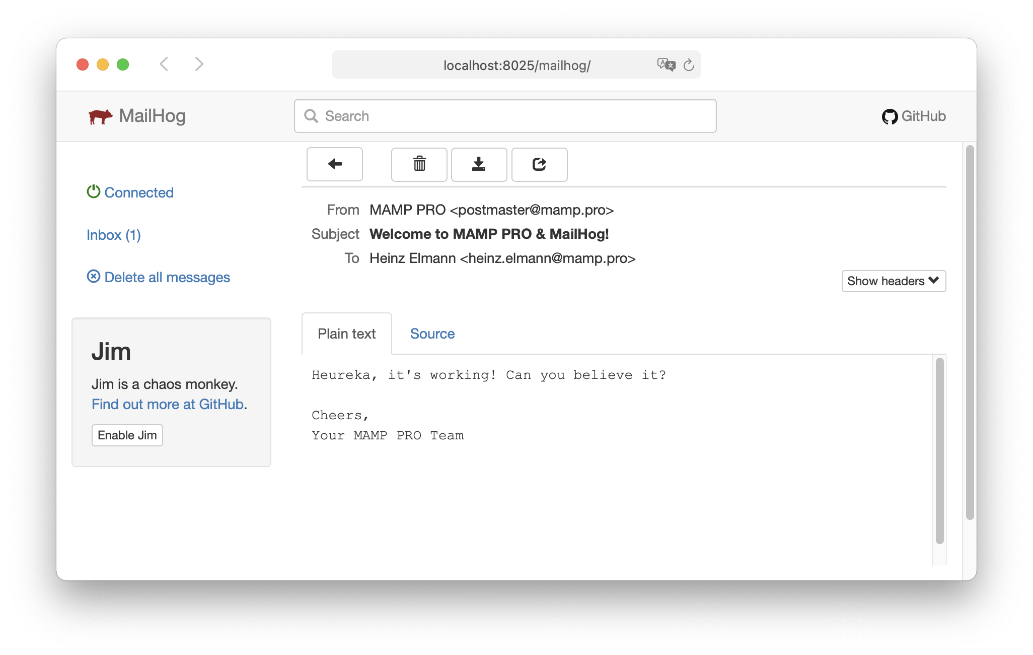
Task: Click the browser translate icon in the address bar
Action: pyautogui.click(x=666, y=64)
